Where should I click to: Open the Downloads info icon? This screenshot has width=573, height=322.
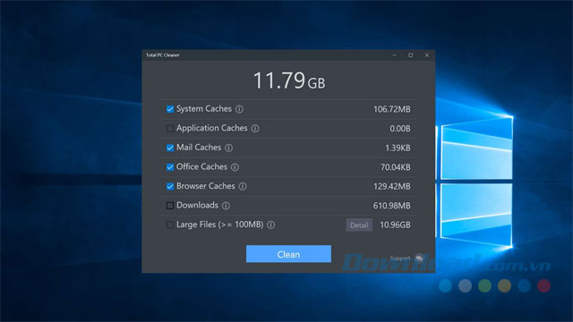click(227, 206)
